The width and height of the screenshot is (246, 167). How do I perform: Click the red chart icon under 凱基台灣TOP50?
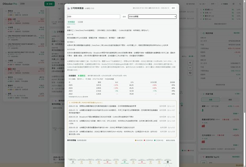203,126
